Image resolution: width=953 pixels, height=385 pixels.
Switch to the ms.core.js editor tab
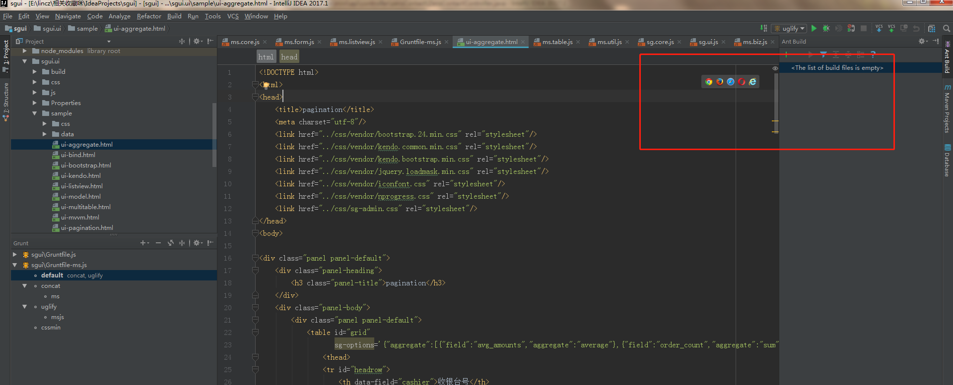(x=245, y=42)
